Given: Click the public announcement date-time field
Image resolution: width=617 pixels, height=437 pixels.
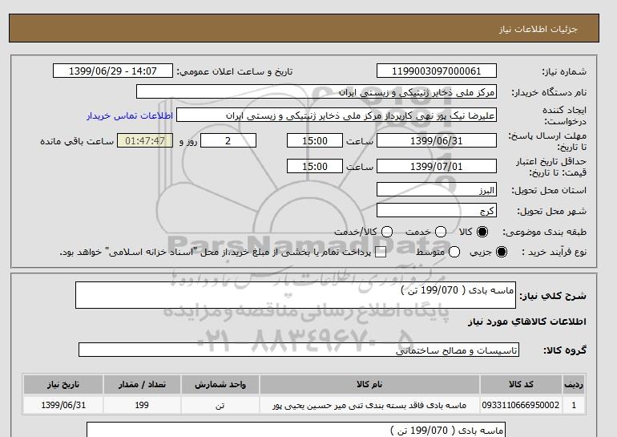Looking at the screenshot, I should tap(113, 71).
